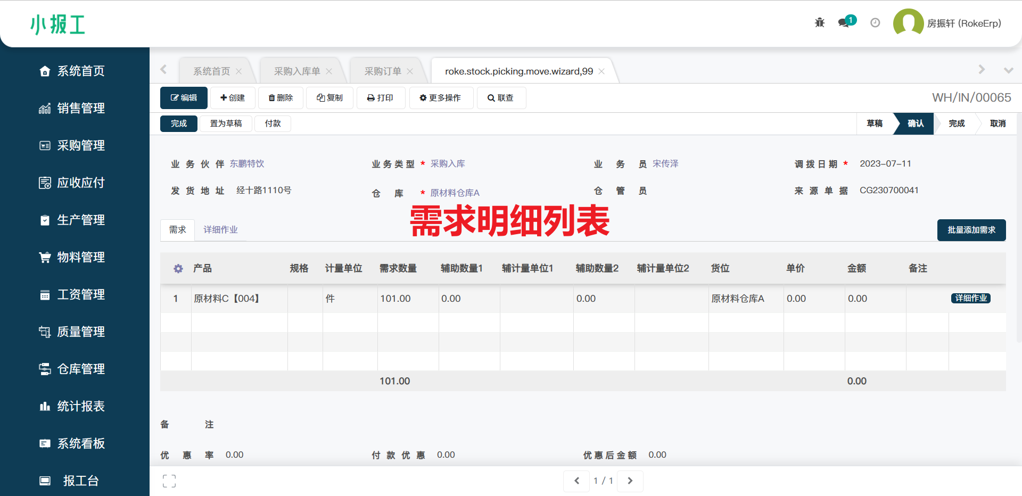
Task: Go to next page using pagination arrow
Action: (630, 481)
